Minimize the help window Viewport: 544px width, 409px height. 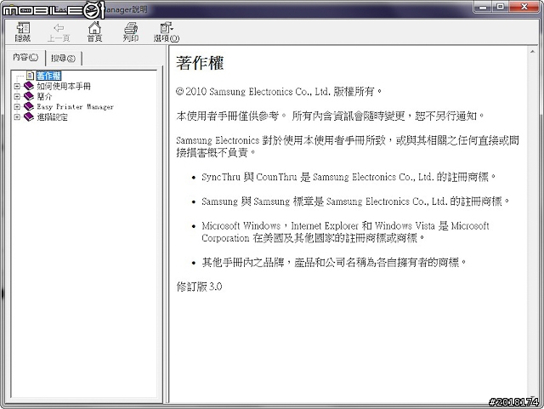tap(483, 7)
